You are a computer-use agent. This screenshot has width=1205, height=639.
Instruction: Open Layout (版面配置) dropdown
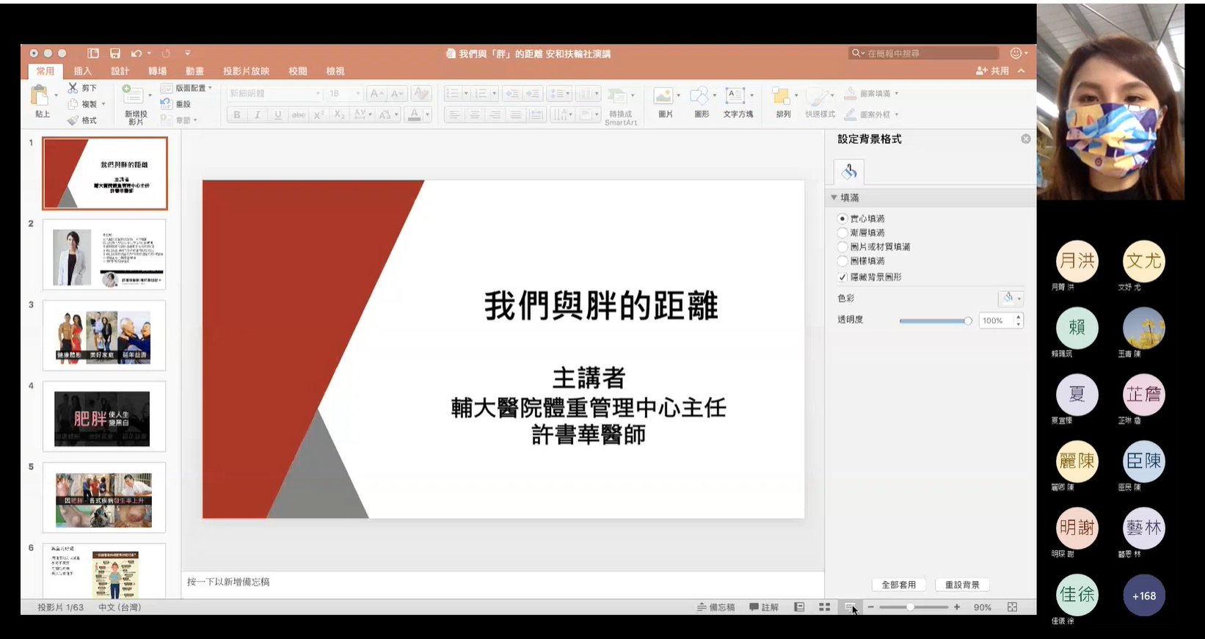(186, 88)
